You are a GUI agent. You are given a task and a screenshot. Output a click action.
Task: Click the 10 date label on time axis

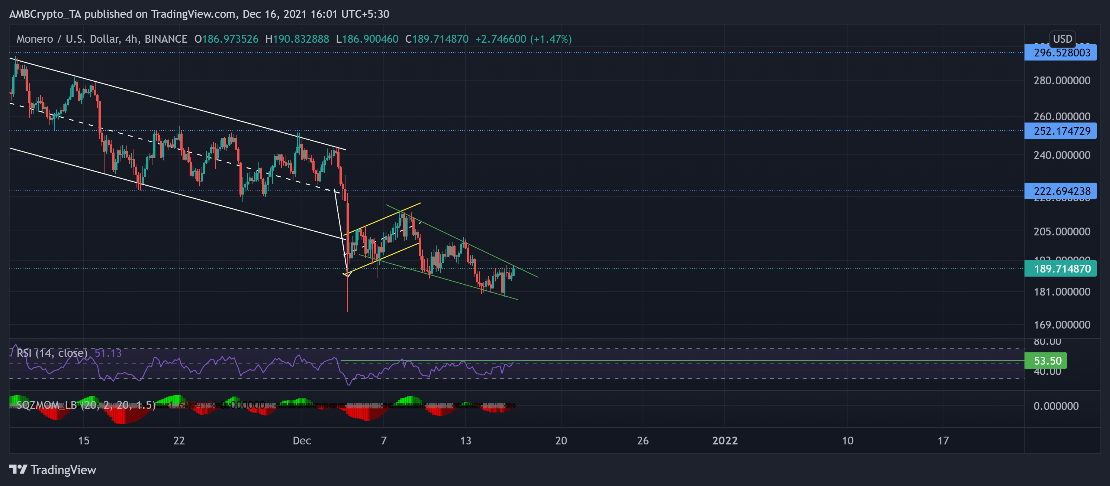pos(847,440)
